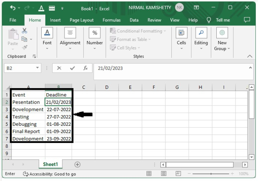Confirm entry with formula bar checkmark
This screenshot has width=258, height=181.
coord(72,68)
